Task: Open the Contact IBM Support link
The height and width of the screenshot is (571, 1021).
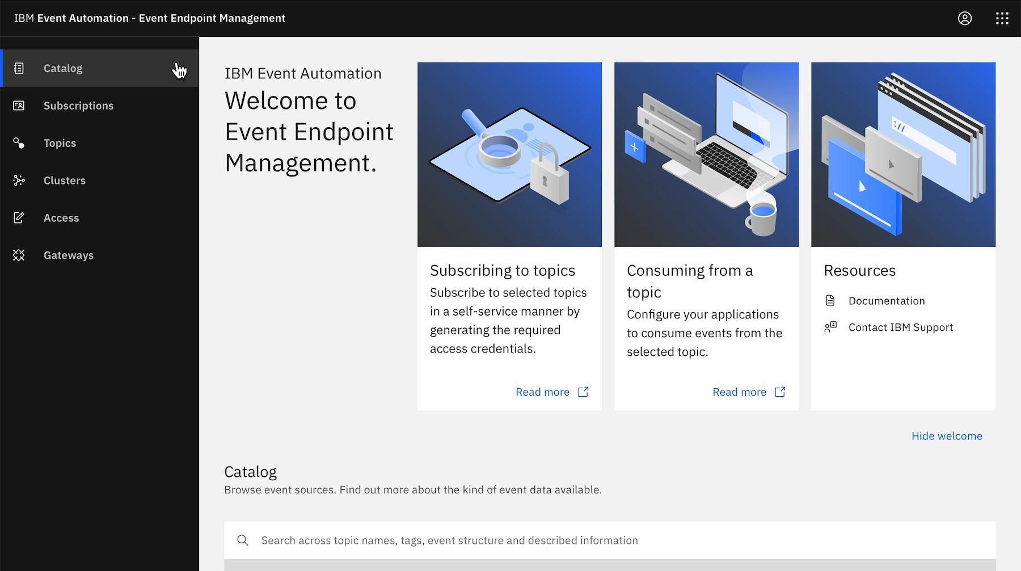Action: 900,328
